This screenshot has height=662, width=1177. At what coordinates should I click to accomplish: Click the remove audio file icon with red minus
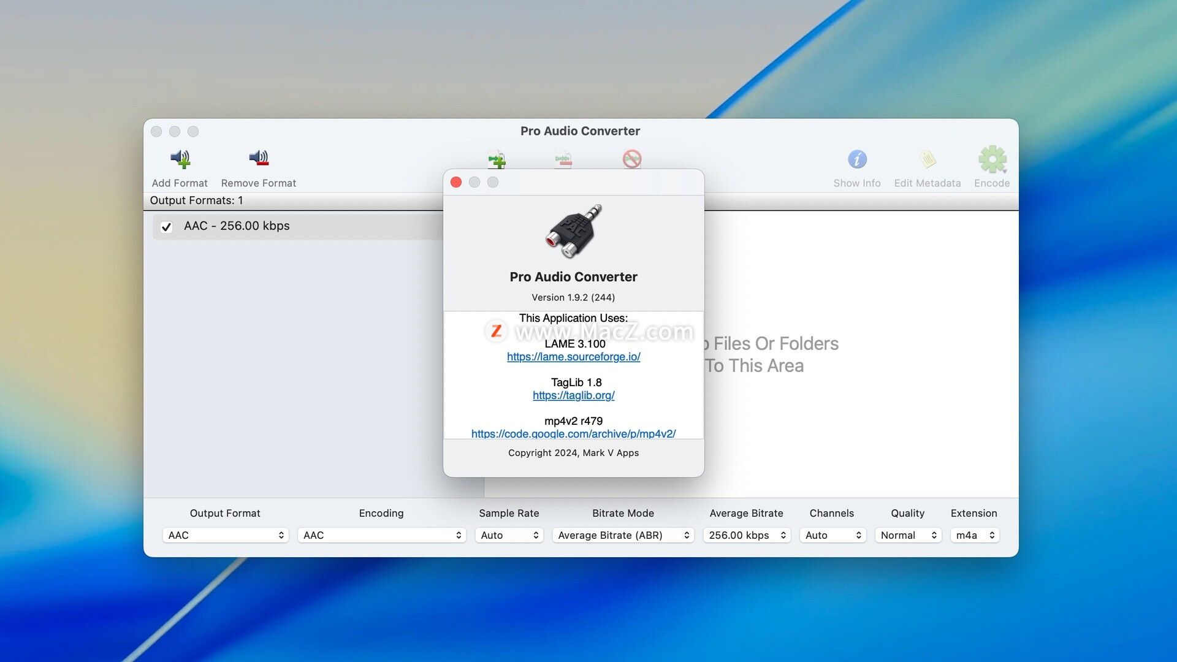pos(563,159)
